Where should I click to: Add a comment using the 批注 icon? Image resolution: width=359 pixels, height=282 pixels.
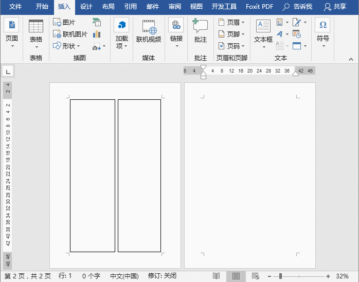point(200,31)
